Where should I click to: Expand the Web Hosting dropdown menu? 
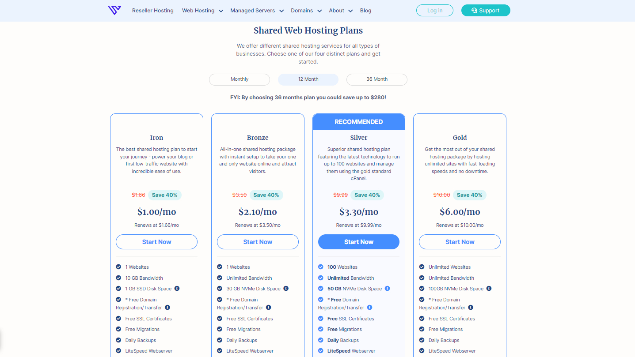[x=202, y=11]
